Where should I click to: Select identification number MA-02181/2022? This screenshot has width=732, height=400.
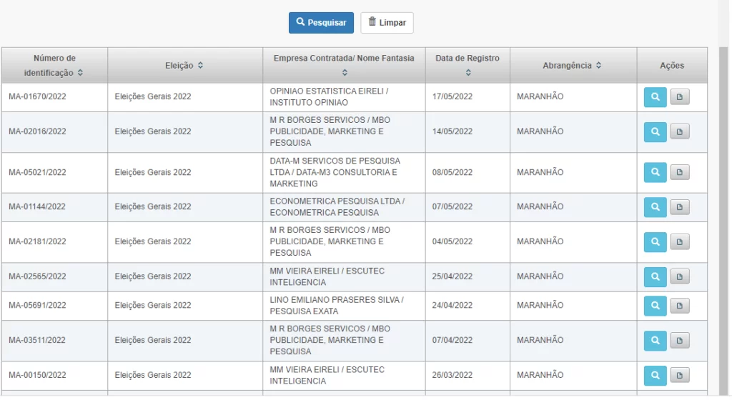point(37,241)
